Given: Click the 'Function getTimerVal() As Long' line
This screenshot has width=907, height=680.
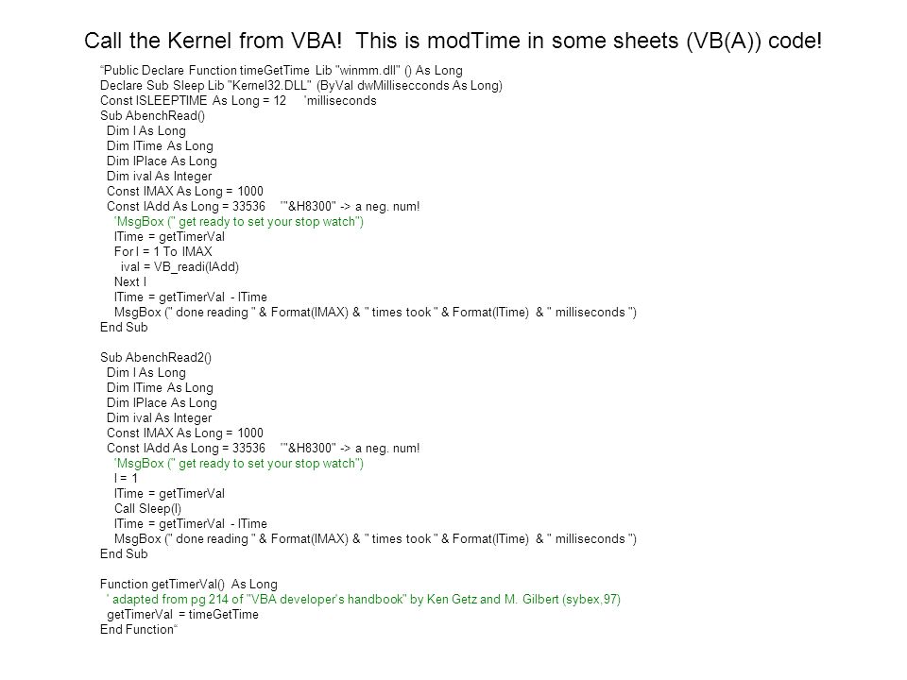Looking at the screenshot, I should [189, 584].
